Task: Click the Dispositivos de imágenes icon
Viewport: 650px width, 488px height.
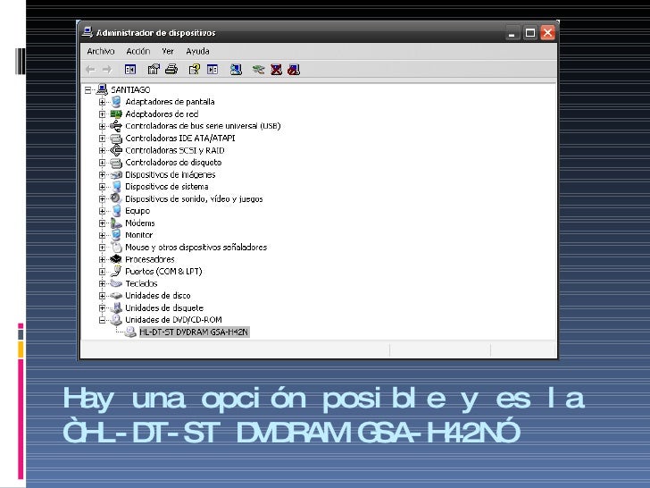Action: (x=116, y=174)
